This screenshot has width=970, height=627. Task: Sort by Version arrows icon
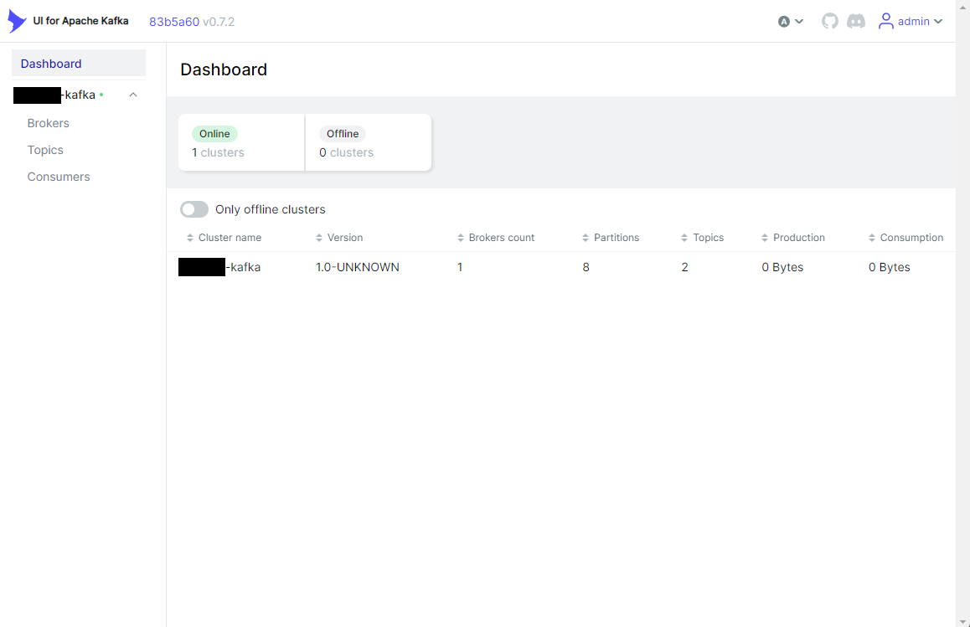click(319, 238)
